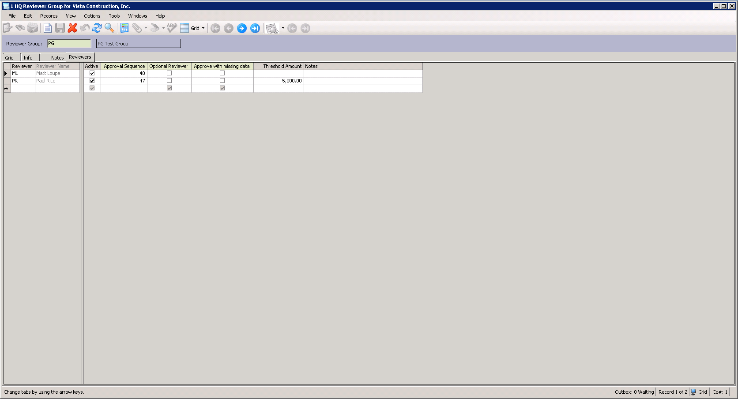This screenshot has width=738, height=399.
Task: Delete the record with red X icon
Action: 72,28
